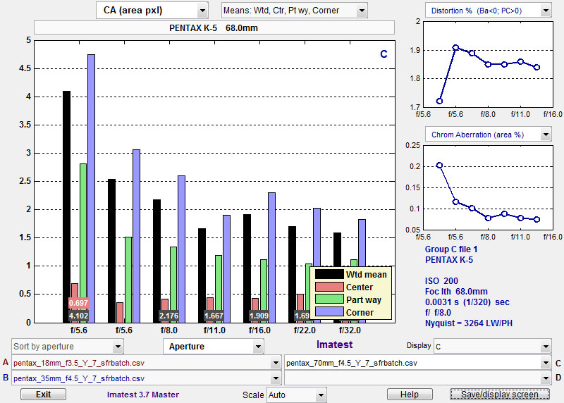
Task: Open the CA (area pxl) dropdown
Action: 152,11
